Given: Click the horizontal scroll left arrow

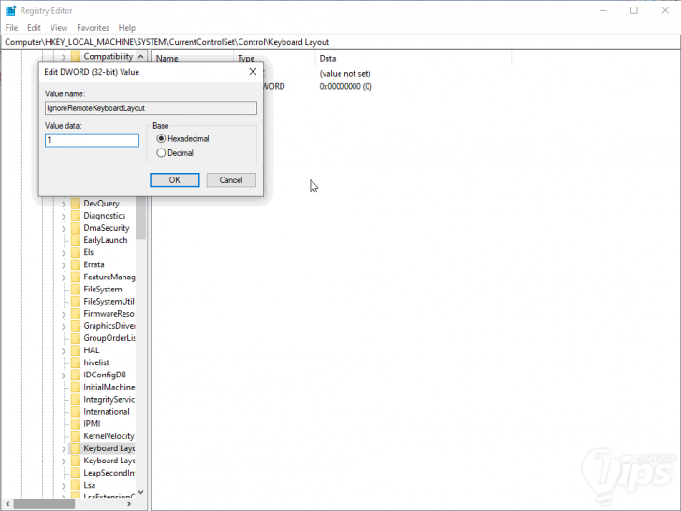Looking at the screenshot, I should coord(7,504).
